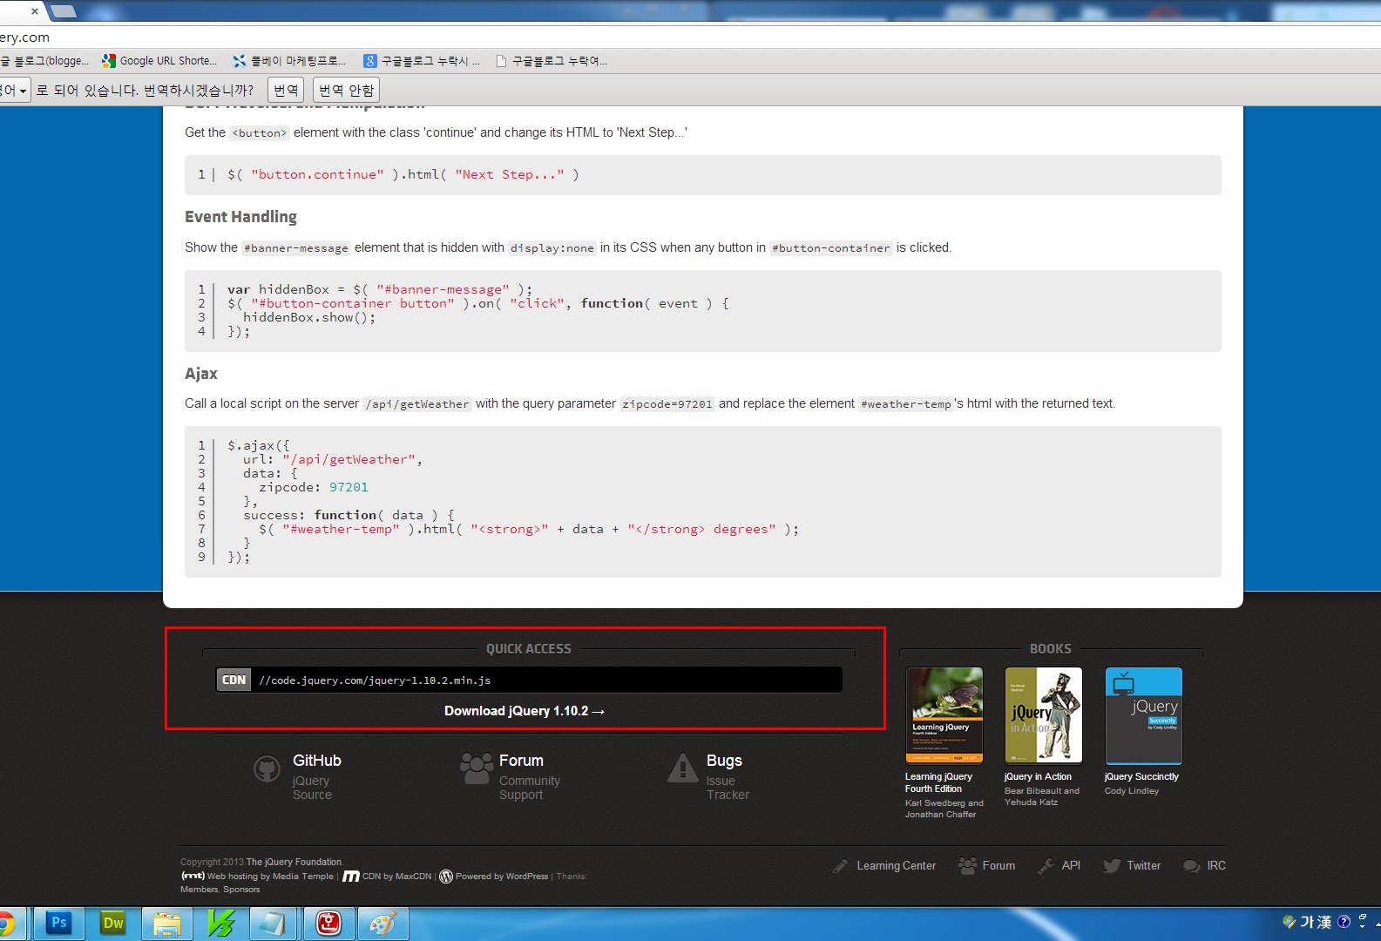Click The jQuery Foundation link

(x=294, y=862)
